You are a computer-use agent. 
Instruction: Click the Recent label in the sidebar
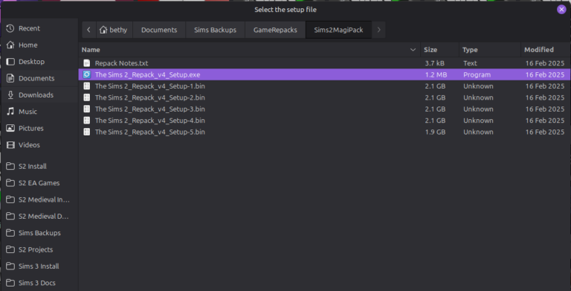pos(29,28)
